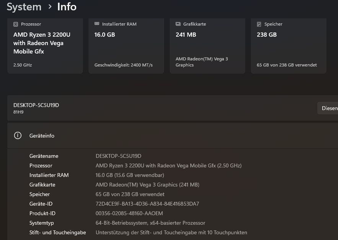338x240 pixels.
Task: Select the 10 Touchpunkten support text
Action: [x=171, y=232]
